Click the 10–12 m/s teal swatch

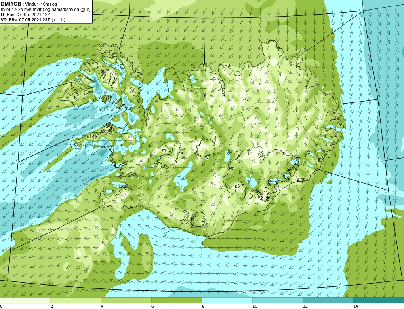click(x=278, y=300)
